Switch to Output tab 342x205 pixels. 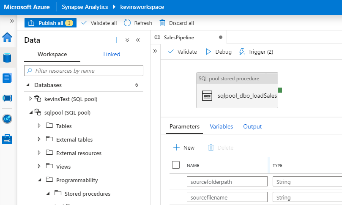(x=252, y=126)
